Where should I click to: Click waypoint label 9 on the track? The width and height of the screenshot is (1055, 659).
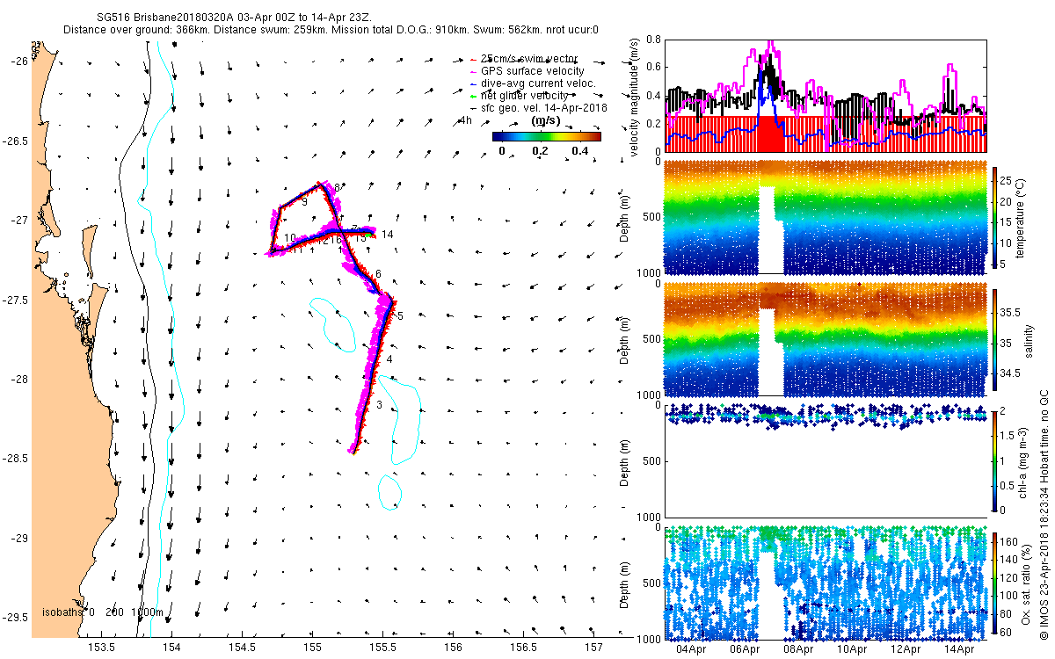(304, 202)
